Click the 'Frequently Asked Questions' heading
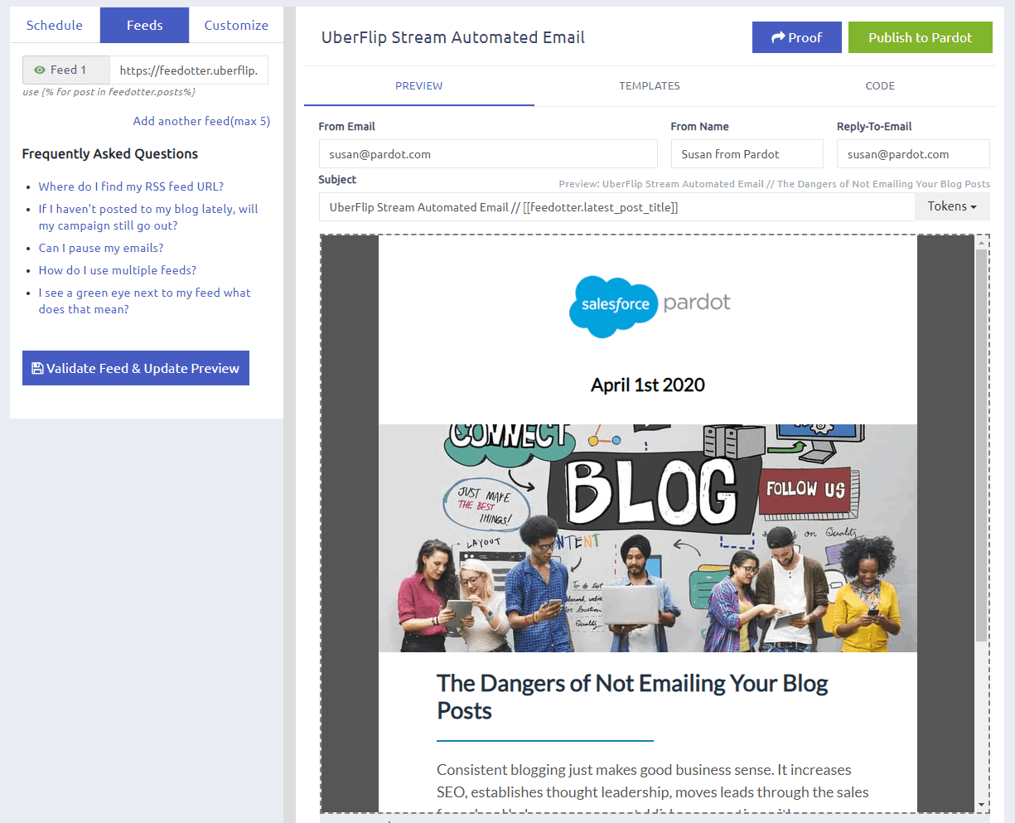Screen dimensions: 1015x823 110,154
